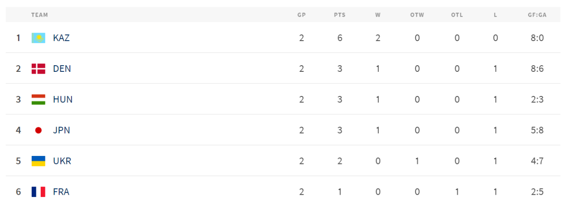Click Ukraine's points value of 2
This screenshot has width=567, height=206.
[339, 161]
